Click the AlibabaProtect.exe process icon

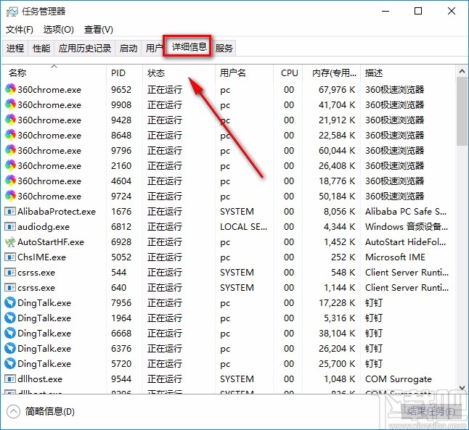(10, 212)
